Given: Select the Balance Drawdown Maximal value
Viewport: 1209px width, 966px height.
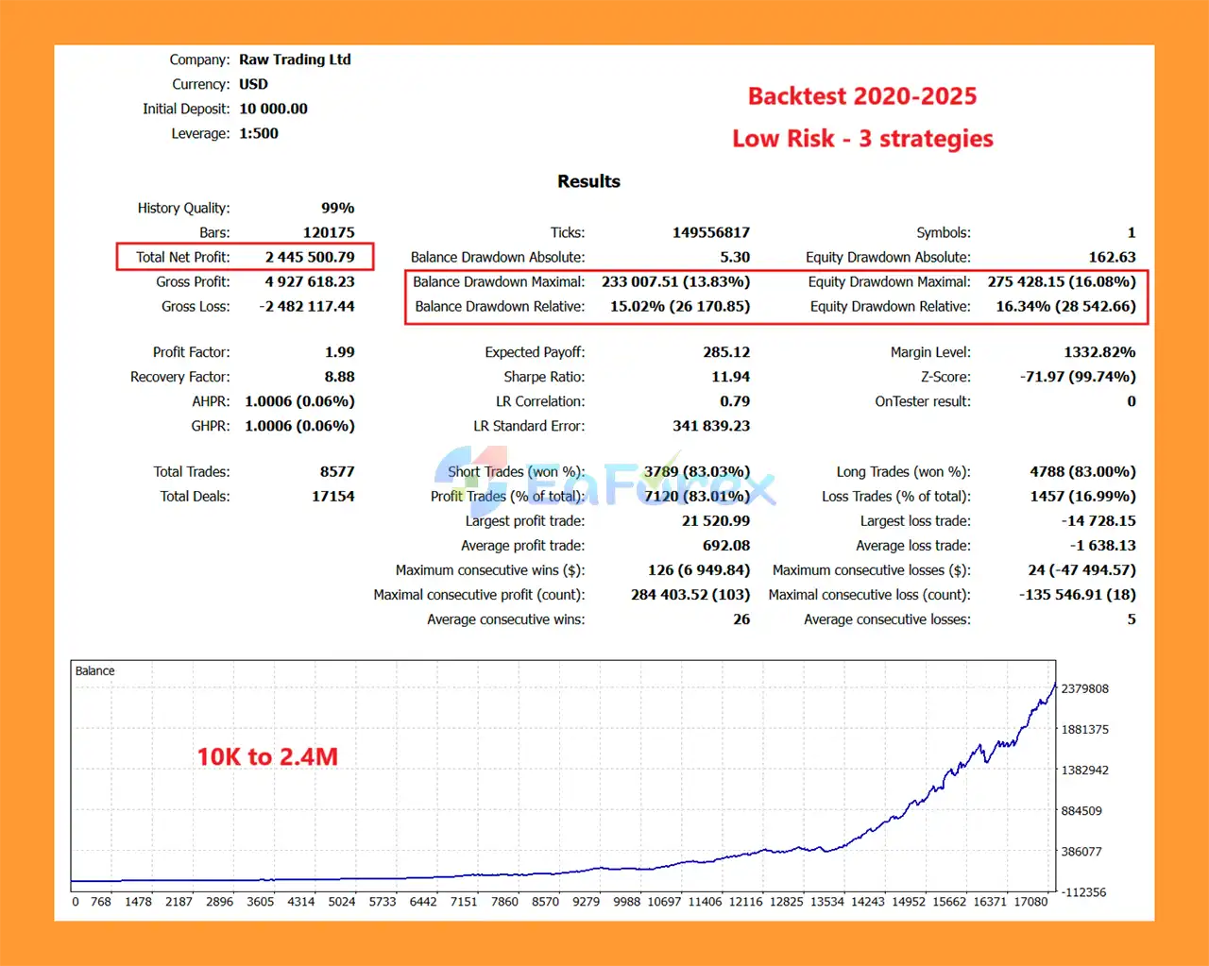Looking at the screenshot, I should (x=675, y=281).
